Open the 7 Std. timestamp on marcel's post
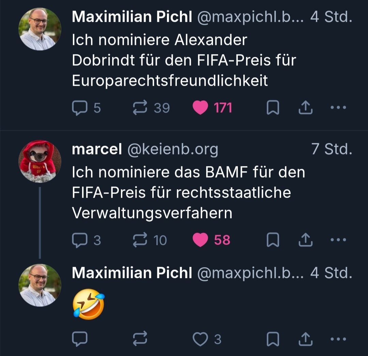This screenshot has width=368, height=356. pos(332,149)
